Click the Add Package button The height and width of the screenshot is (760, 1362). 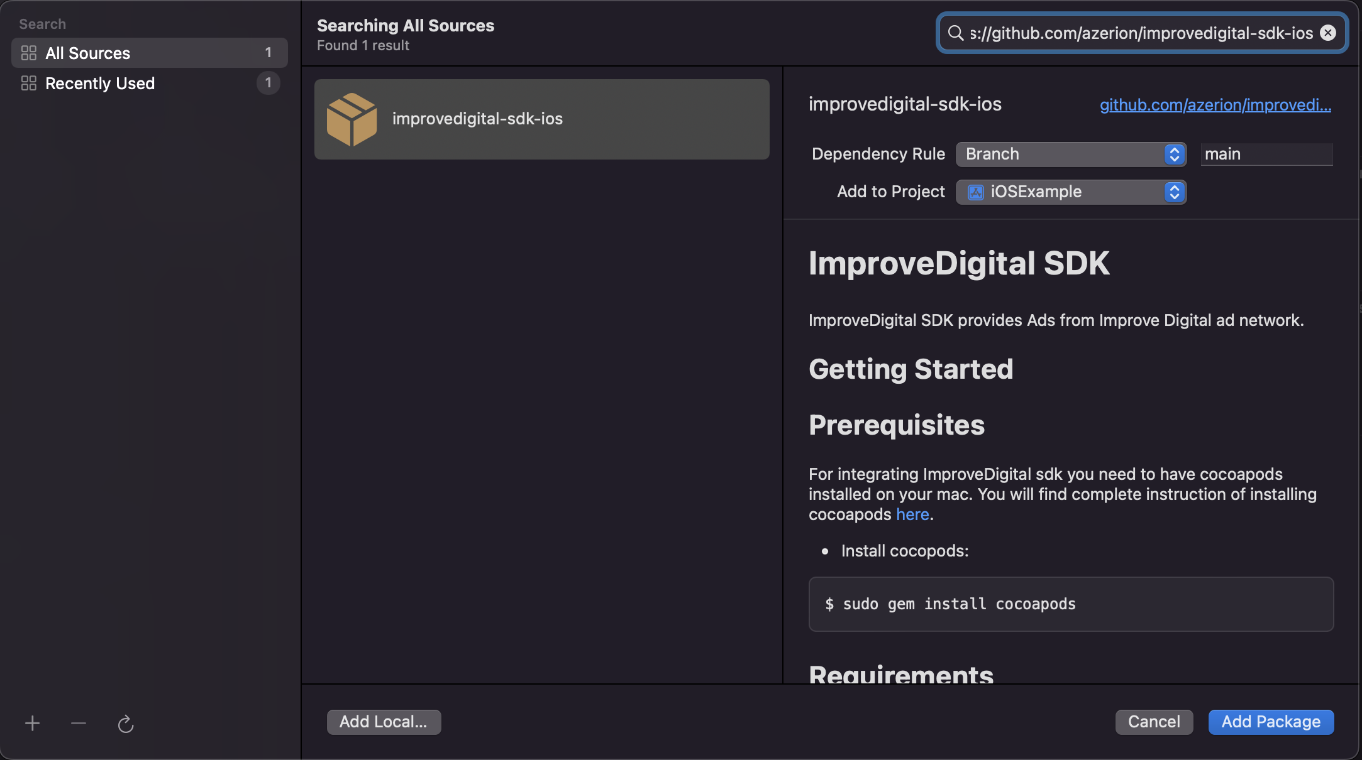[x=1271, y=722]
